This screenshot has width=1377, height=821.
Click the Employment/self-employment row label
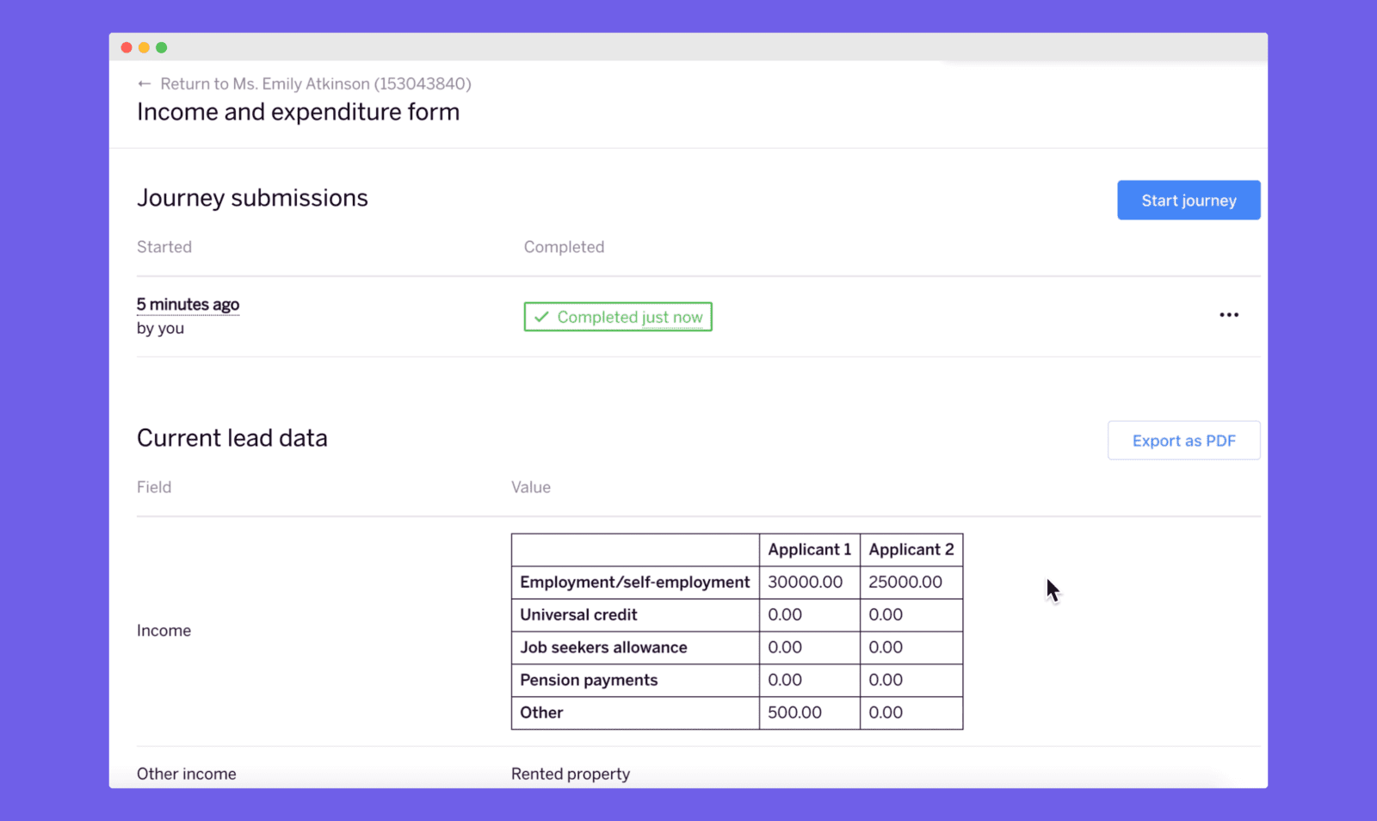pyautogui.click(x=634, y=582)
